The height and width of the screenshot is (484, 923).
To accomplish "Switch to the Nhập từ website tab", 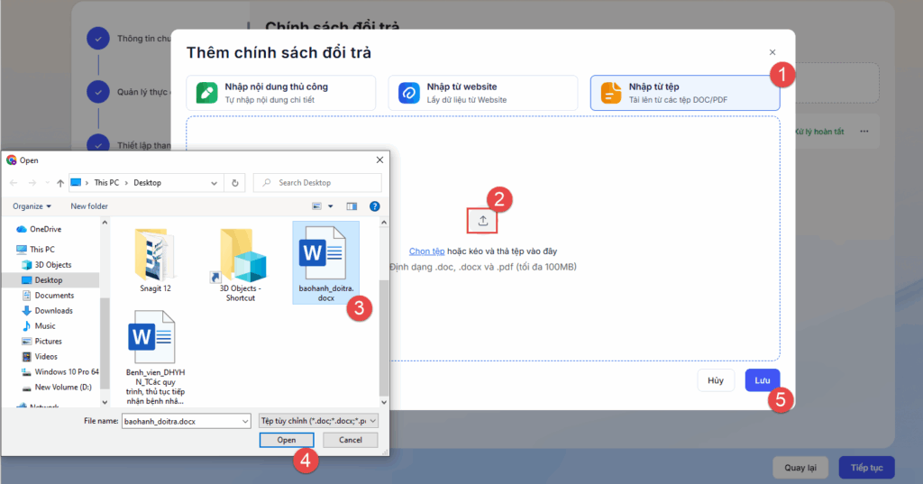I will 482,93.
